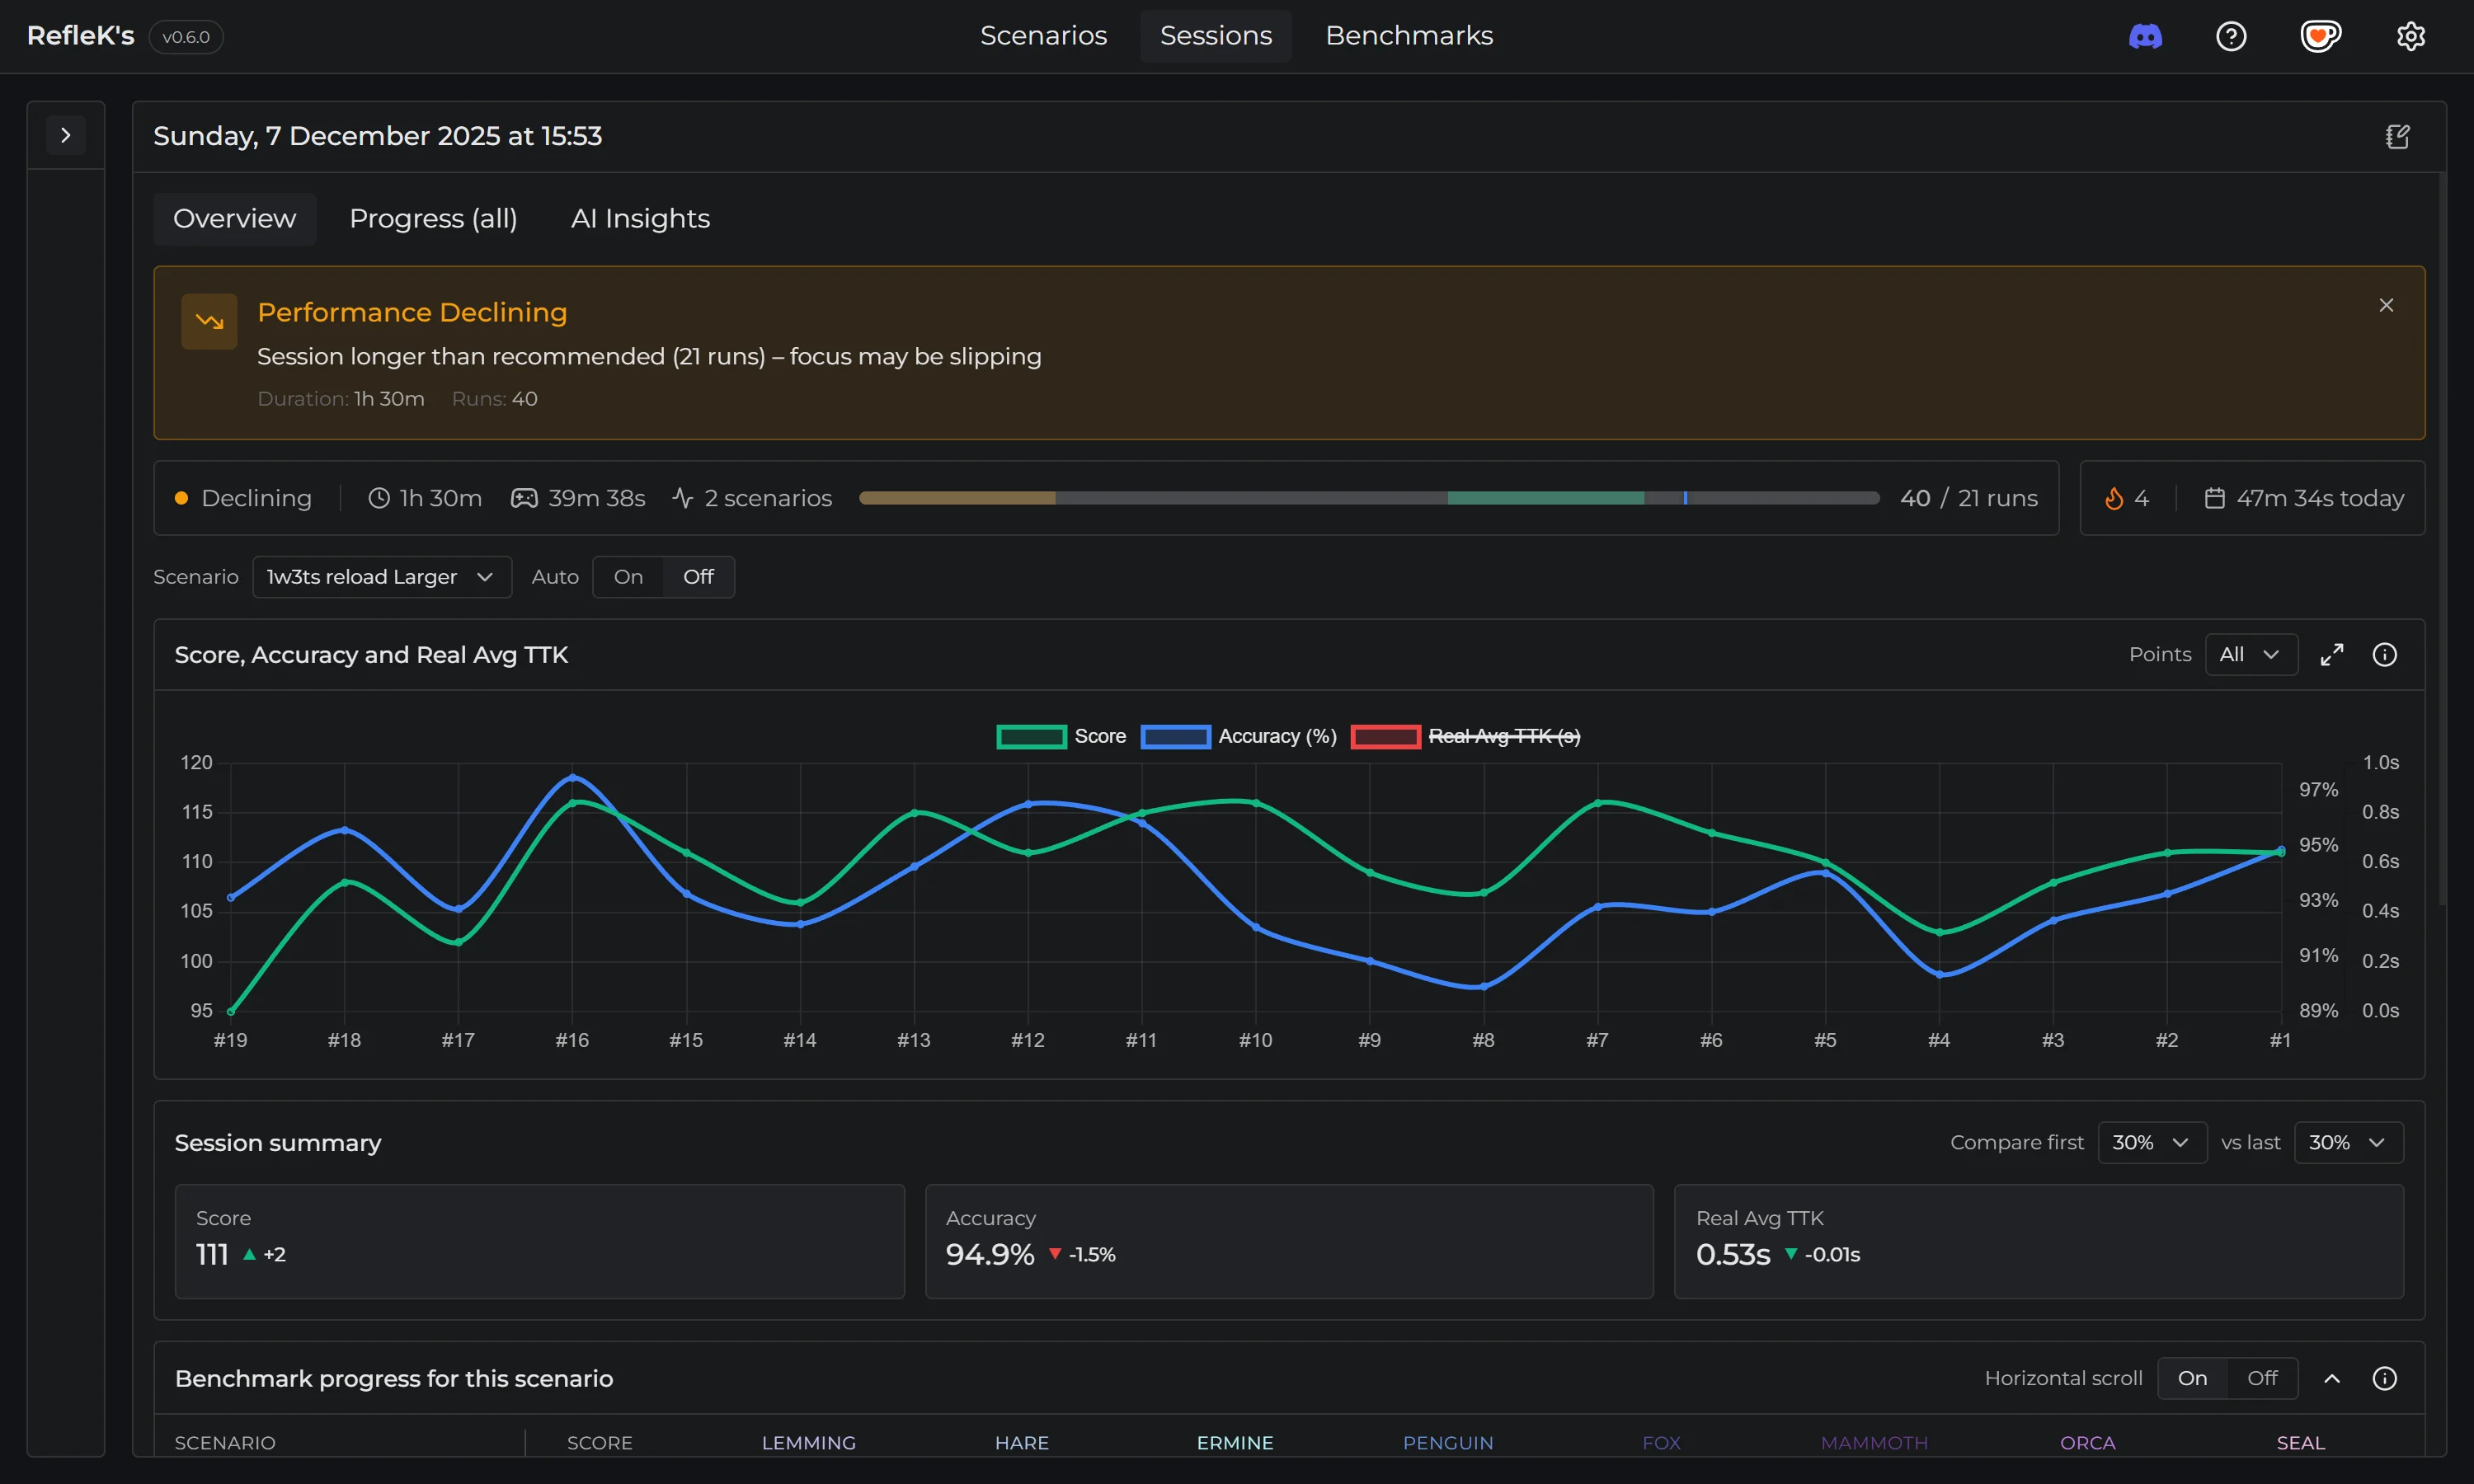Expand the left sidebar chevron

(66, 135)
